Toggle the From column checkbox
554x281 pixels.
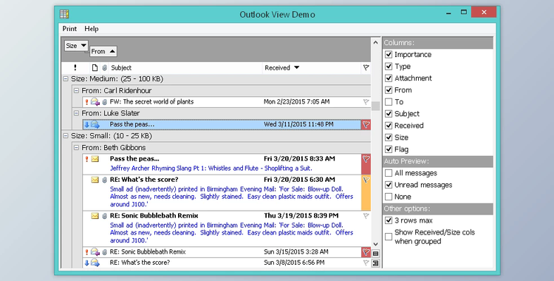tap(389, 90)
